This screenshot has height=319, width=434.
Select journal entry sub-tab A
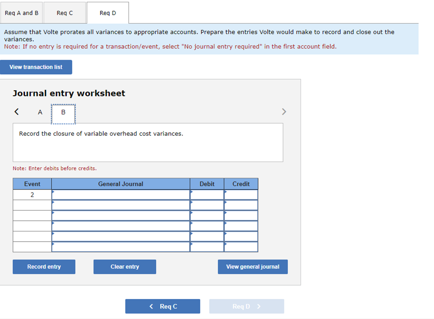(x=40, y=112)
